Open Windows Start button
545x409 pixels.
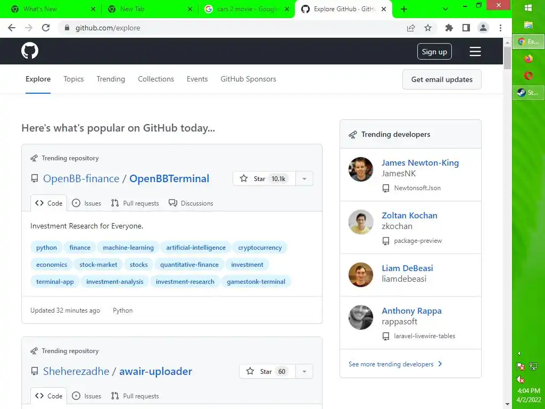(529, 8)
